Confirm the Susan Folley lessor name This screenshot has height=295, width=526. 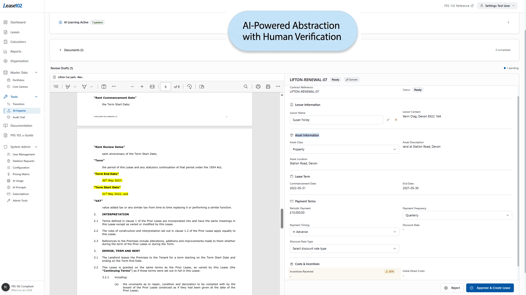click(388, 120)
